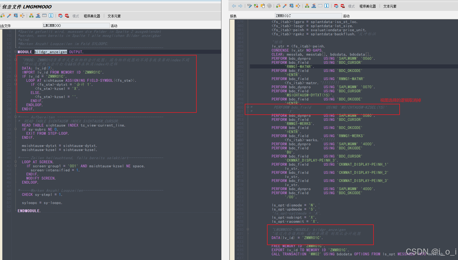
Task: Toggle Display/Change mode in ZMMR01C window
Action: point(249,6)
